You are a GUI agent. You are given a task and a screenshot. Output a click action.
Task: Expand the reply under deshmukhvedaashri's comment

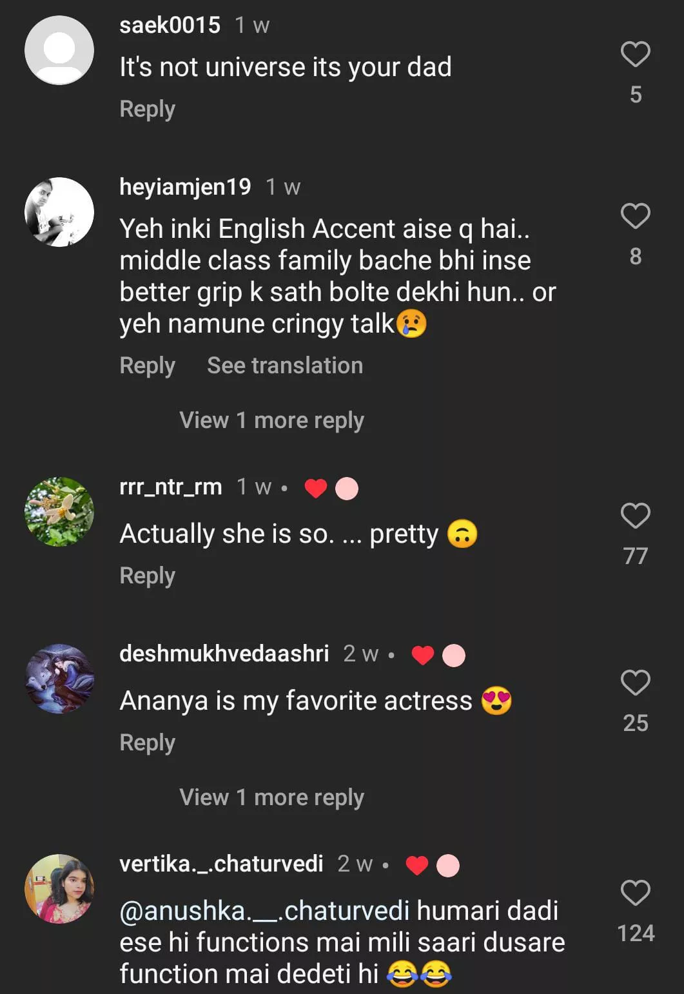click(271, 797)
